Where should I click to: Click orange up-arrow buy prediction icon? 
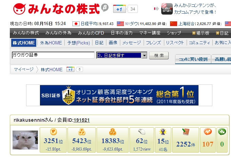pyautogui.click(x=208, y=132)
